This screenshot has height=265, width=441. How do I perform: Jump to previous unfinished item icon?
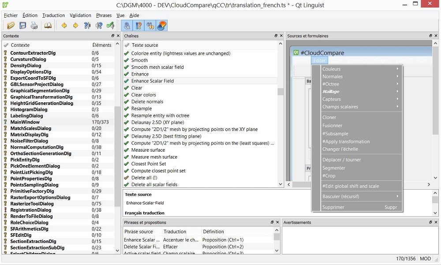[87, 26]
